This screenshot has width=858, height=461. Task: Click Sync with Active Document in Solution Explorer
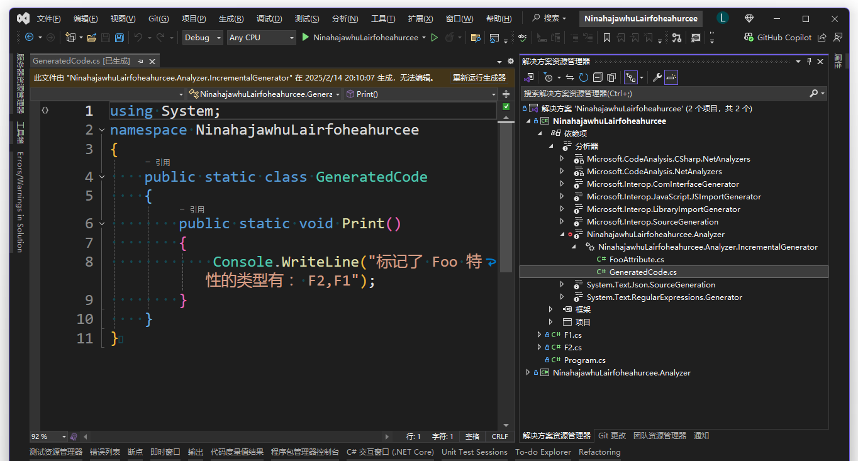570,77
